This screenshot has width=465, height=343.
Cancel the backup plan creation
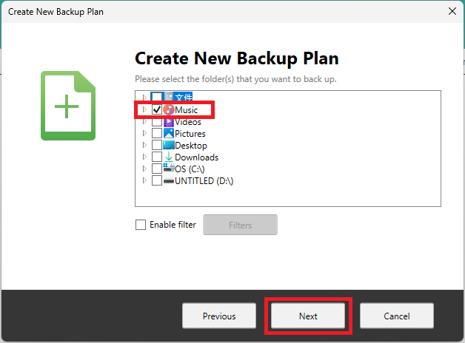tap(397, 316)
